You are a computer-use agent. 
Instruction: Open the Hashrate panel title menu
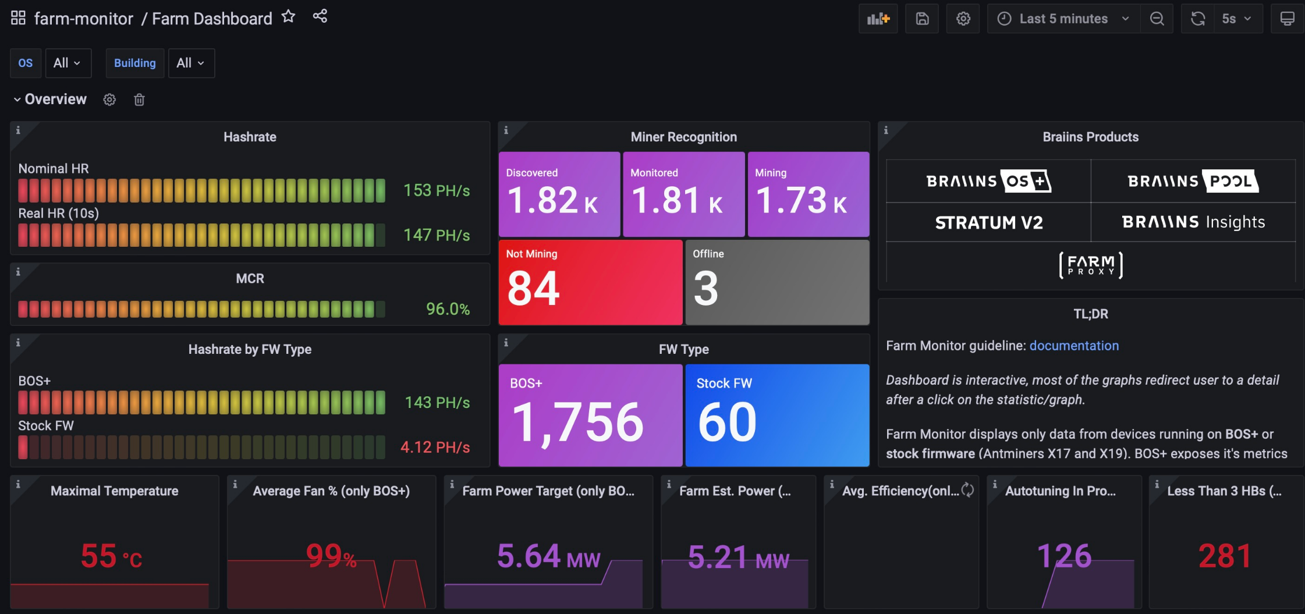click(x=250, y=137)
